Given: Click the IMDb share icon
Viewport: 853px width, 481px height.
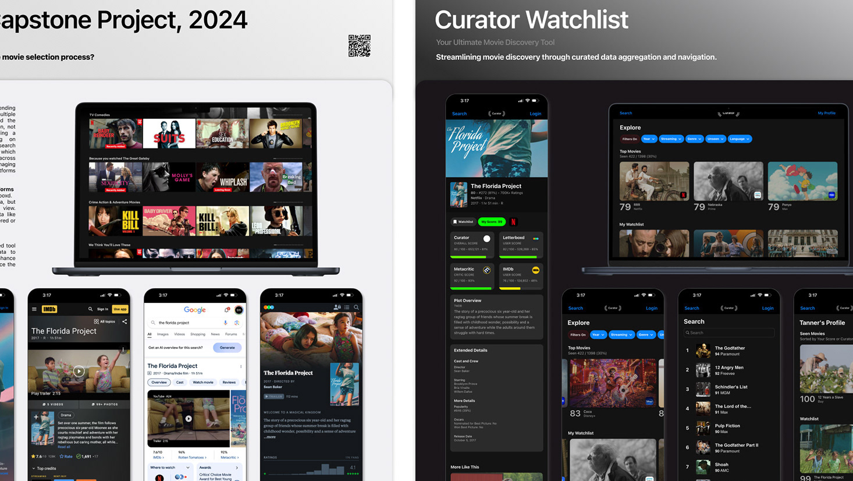Looking at the screenshot, I should pyautogui.click(x=125, y=321).
